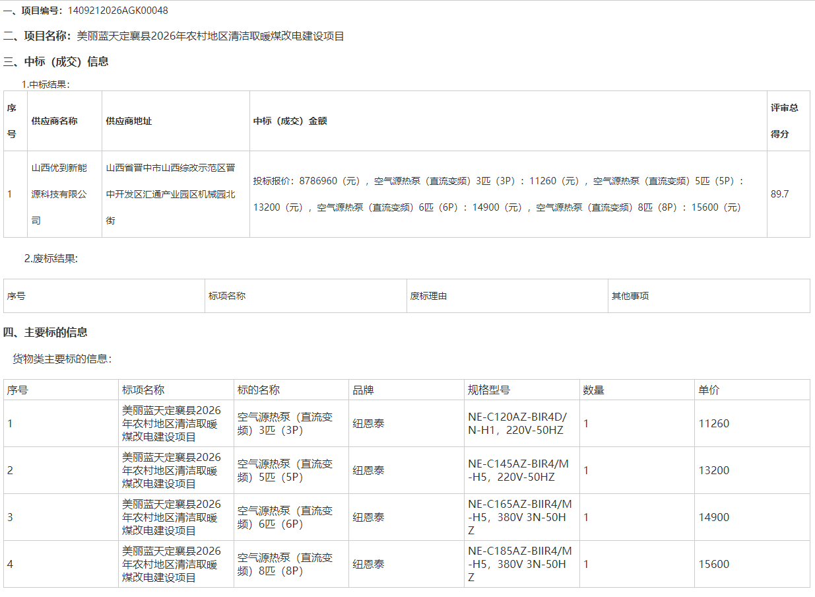
Task: Click the 2.废标结果 label
Action: click(51, 258)
